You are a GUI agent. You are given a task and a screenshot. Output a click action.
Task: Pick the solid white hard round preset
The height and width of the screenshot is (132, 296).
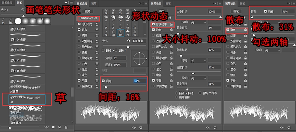pos(18,21)
